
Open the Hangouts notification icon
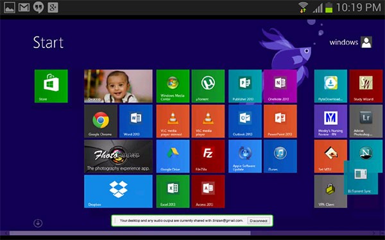(38, 7)
